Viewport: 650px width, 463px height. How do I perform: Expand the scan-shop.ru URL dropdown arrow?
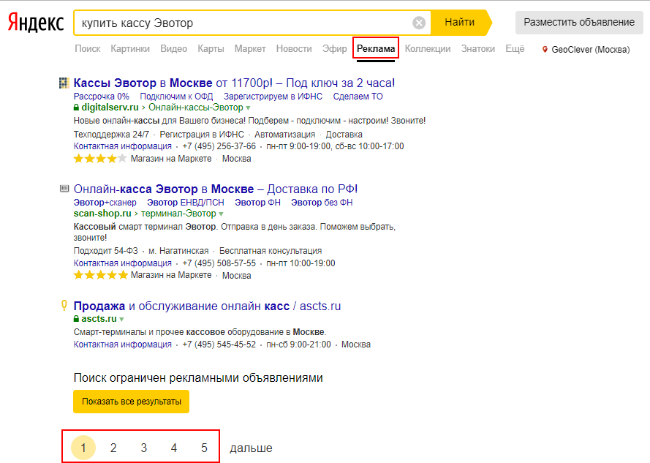pos(221,214)
